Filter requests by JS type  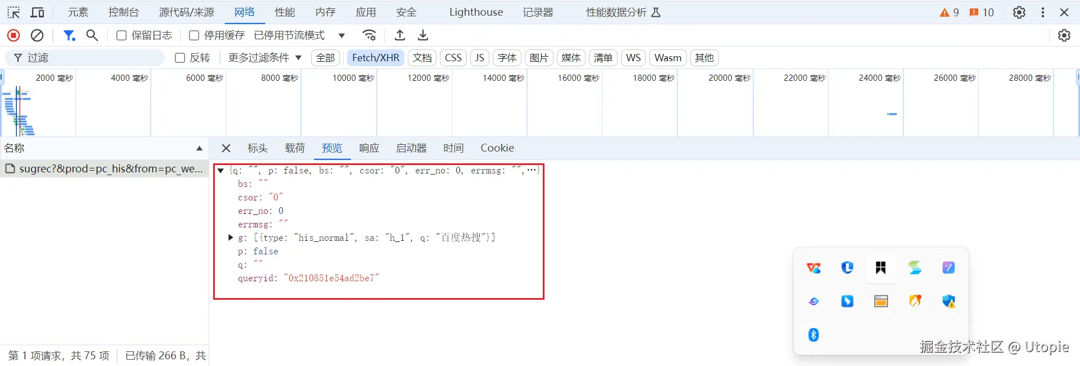[479, 58]
